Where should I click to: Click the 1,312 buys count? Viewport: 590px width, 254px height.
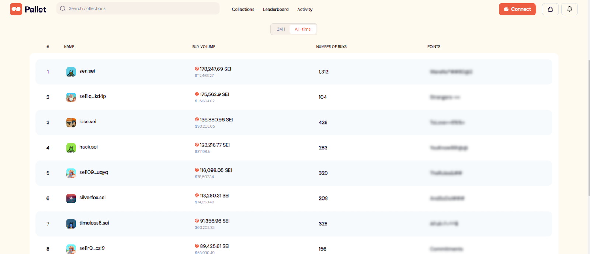coord(323,72)
